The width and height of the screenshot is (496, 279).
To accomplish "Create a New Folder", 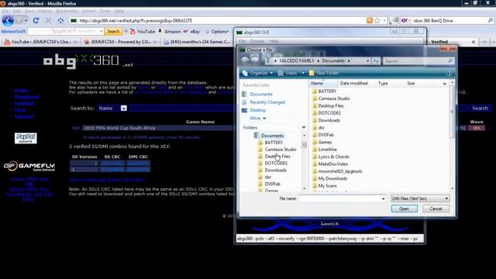I will pos(324,73).
